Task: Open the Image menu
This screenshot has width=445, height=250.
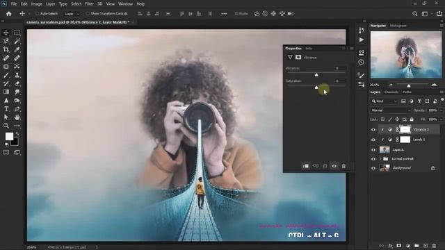Action: click(x=36, y=4)
